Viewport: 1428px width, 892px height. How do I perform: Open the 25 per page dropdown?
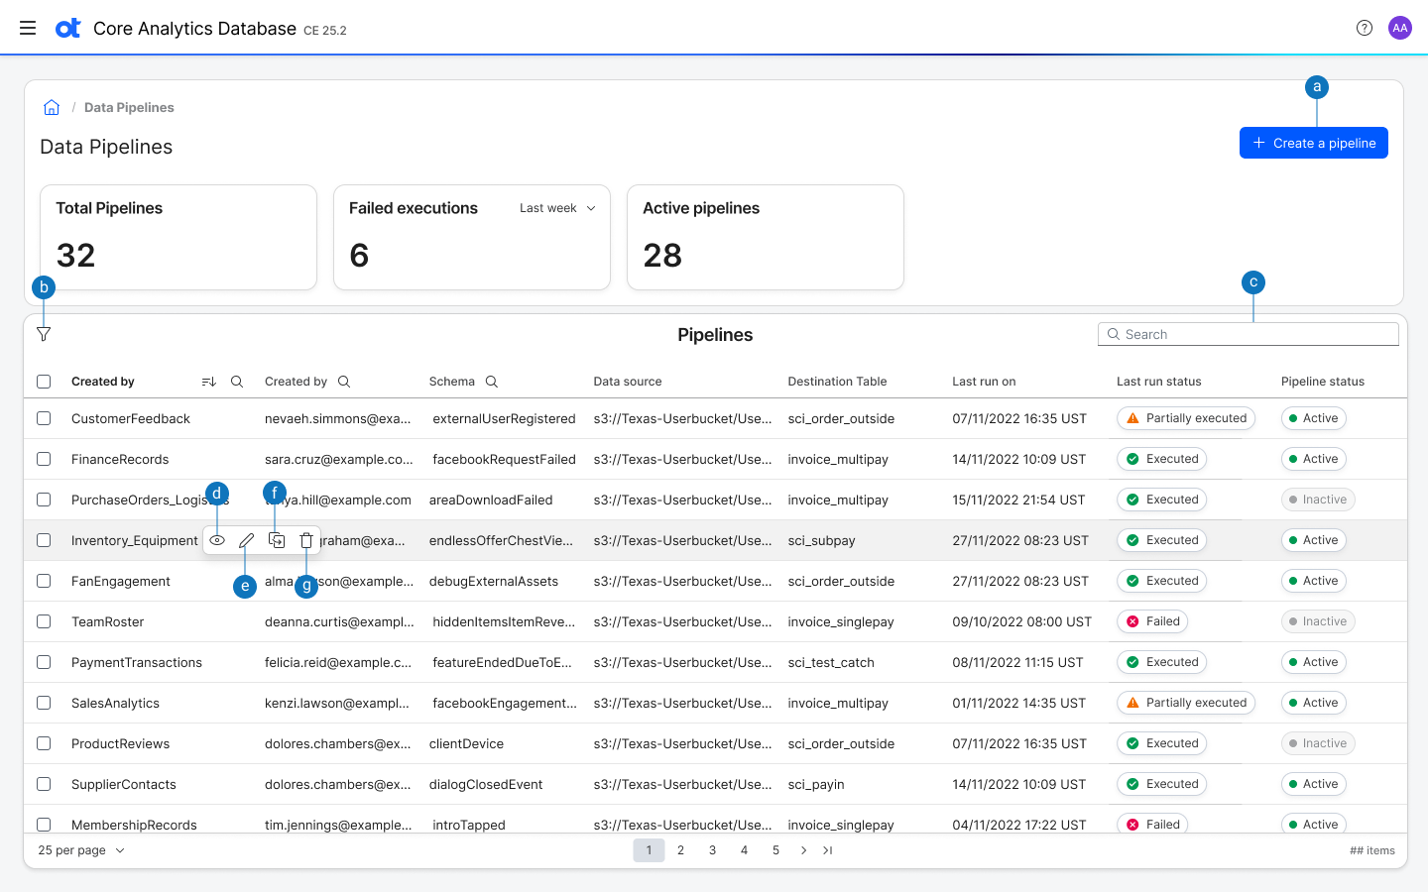pos(79,849)
